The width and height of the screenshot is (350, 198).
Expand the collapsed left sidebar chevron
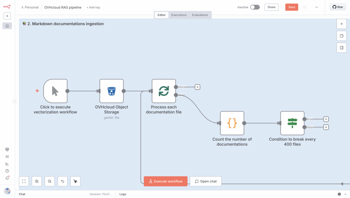(x=15, y=101)
